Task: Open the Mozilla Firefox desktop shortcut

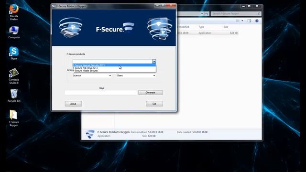Action: [x=14, y=12]
